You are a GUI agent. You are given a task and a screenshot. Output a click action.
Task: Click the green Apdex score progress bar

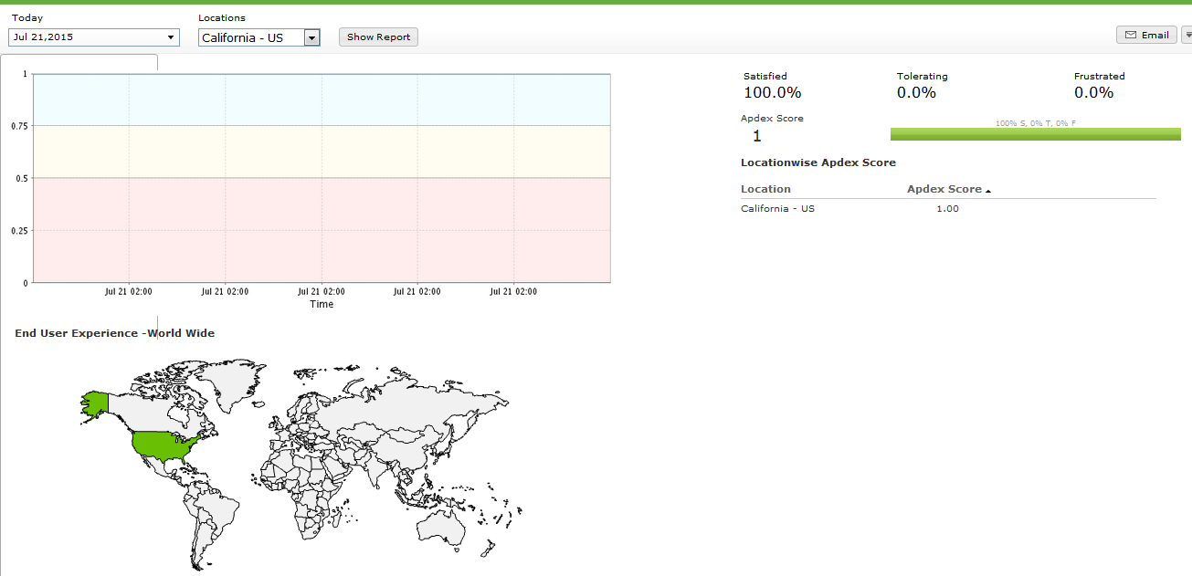[1035, 134]
